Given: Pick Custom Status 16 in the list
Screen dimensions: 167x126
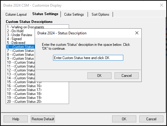Looking at the screenshot, I should coord(24,86).
